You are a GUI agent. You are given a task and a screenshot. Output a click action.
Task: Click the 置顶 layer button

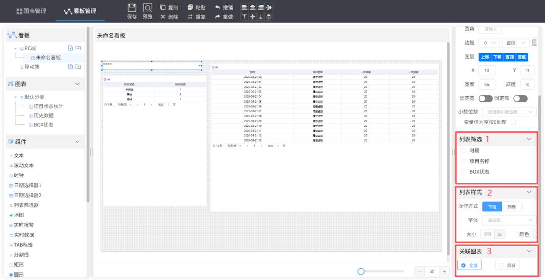coord(510,57)
